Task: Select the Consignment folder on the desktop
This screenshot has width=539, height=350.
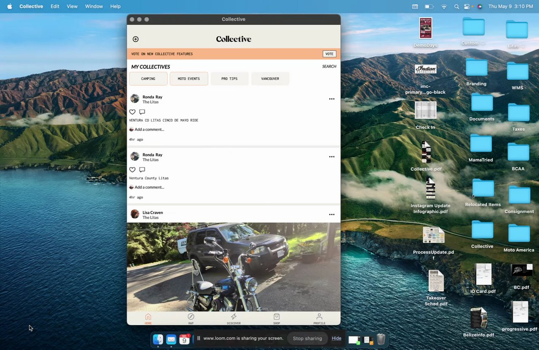Action: click(519, 200)
